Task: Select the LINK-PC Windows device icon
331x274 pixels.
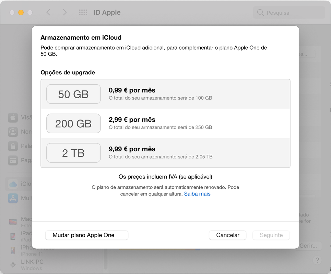Action: click(x=13, y=265)
